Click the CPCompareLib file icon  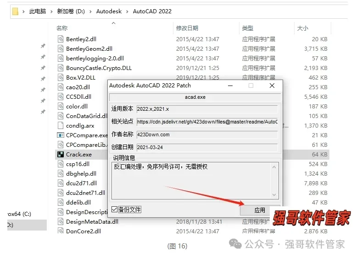[x=61, y=145]
